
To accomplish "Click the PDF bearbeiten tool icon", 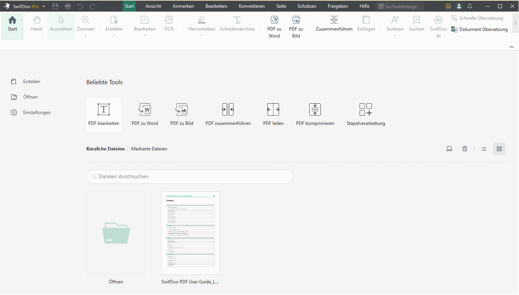I will tap(103, 110).
